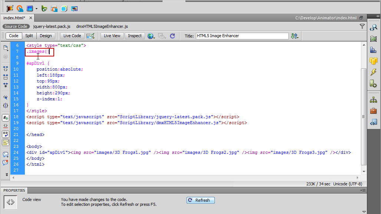This screenshot has height=214, width=381.
Task: Toggle Highlight Invalid Code
Action: [x=6, y=126]
